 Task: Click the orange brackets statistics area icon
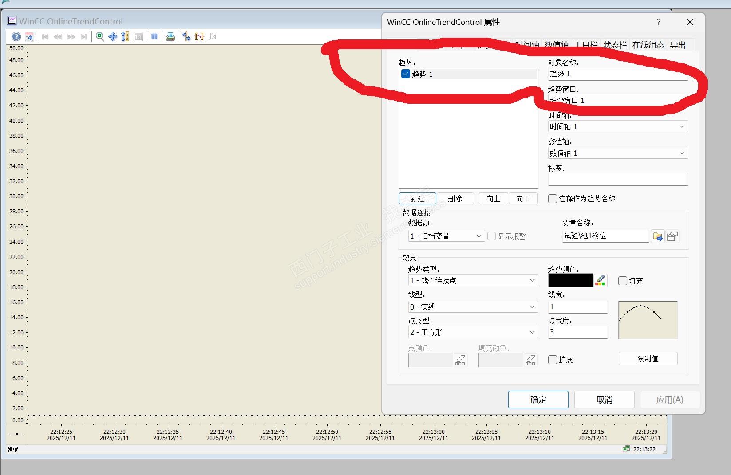point(199,37)
